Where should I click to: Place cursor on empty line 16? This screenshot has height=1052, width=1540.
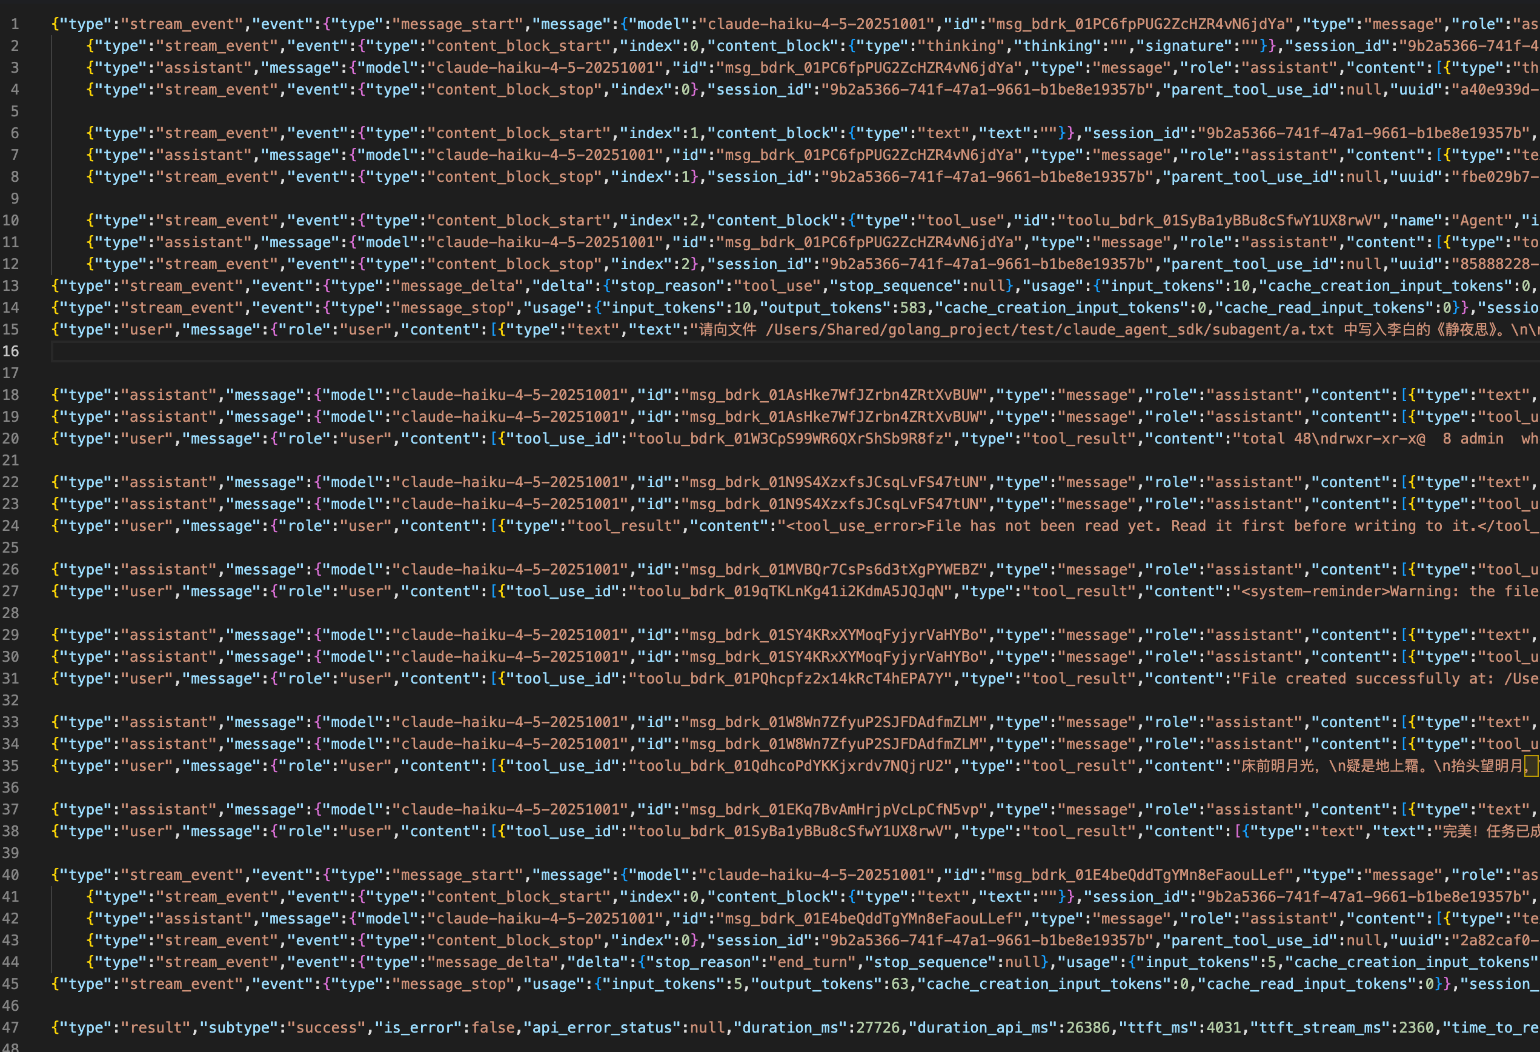[795, 351]
